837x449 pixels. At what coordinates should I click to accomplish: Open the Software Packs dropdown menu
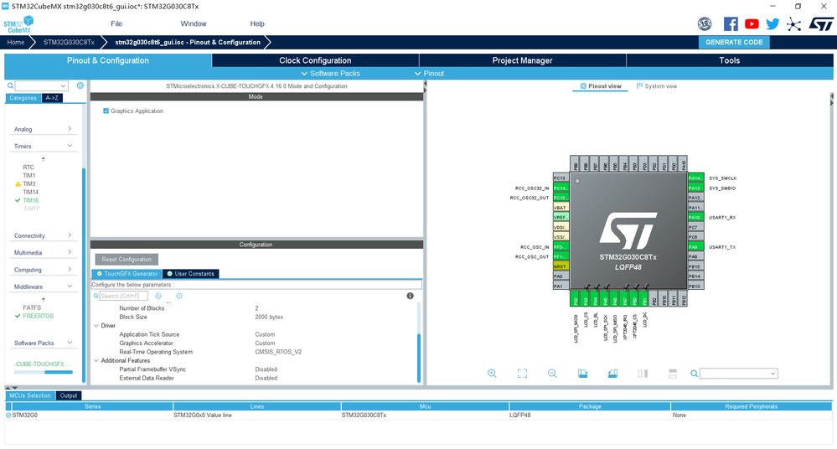[x=330, y=74]
